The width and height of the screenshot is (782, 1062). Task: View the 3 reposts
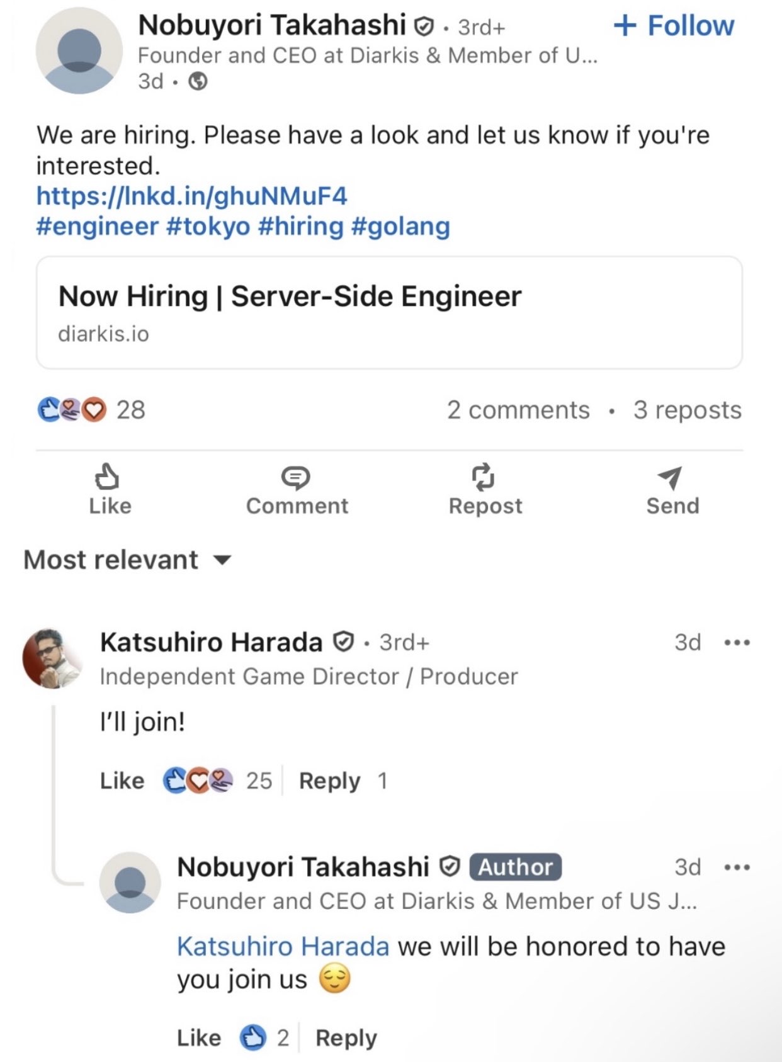pyautogui.click(x=687, y=410)
